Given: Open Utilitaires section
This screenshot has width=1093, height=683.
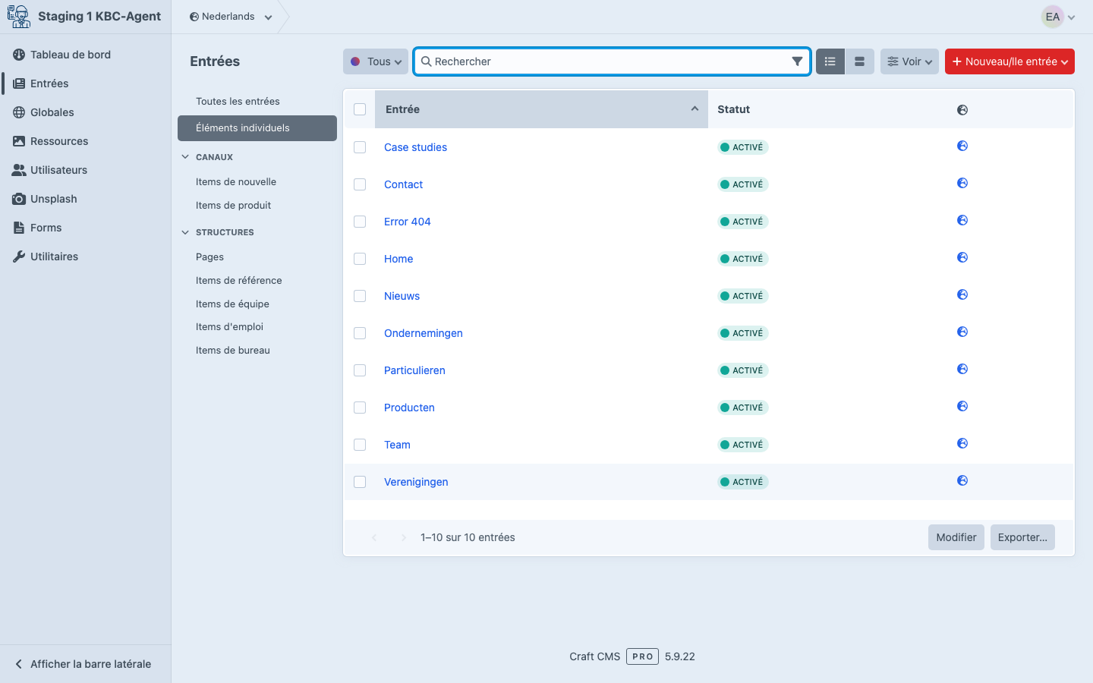Looking at the screenshot, I should 85,257.
